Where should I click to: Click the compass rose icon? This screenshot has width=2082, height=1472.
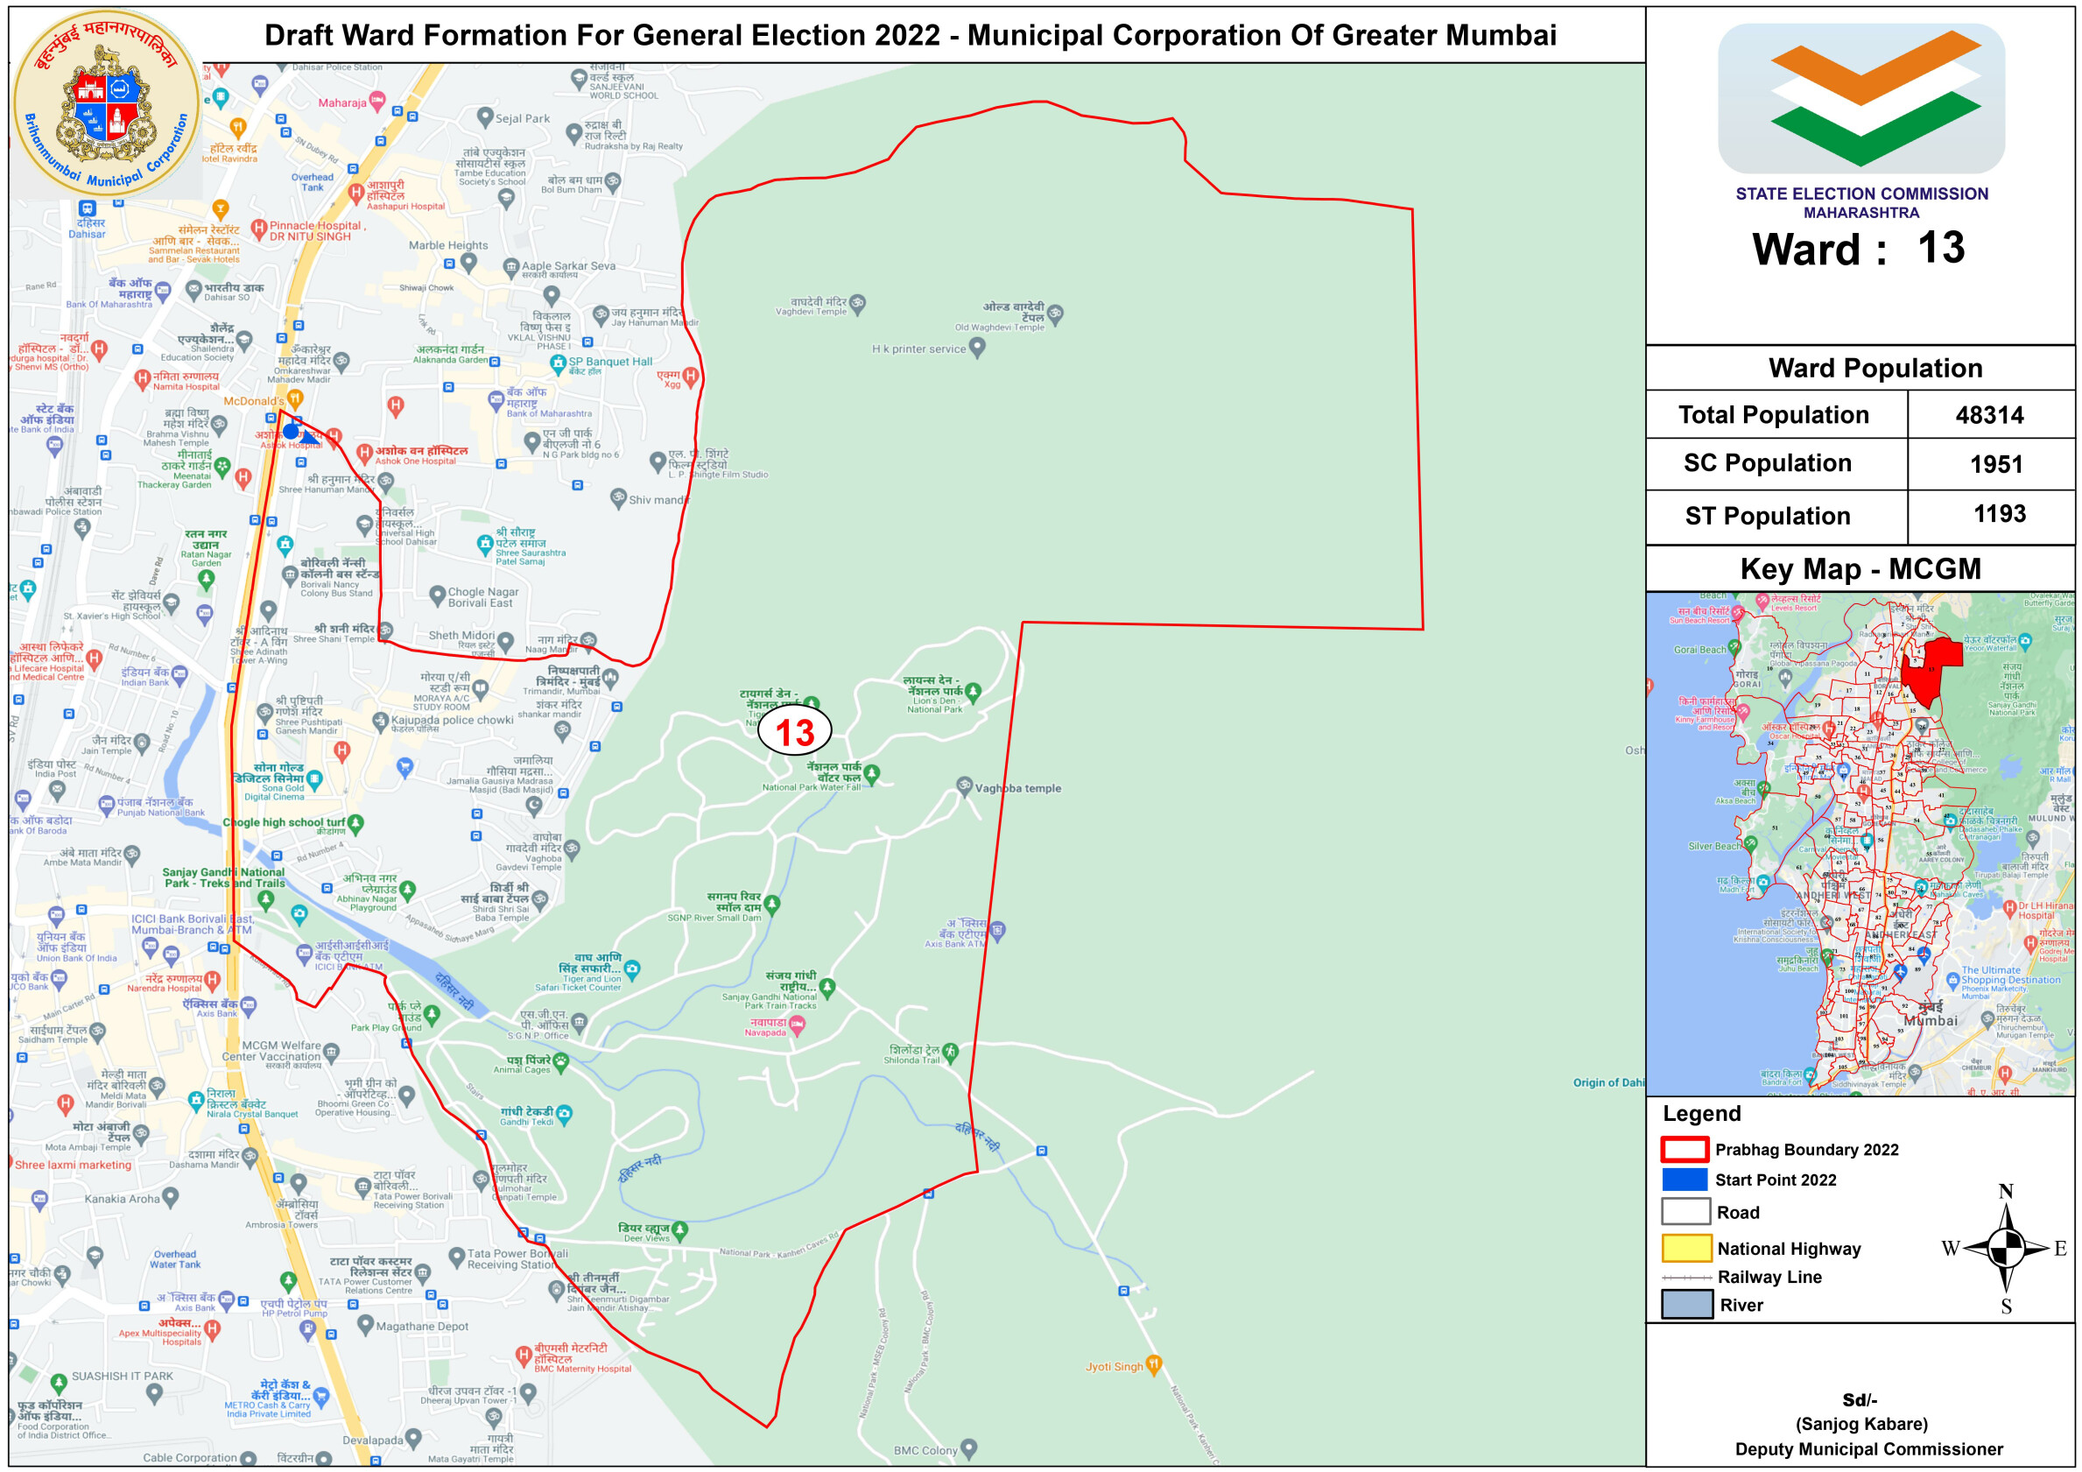[2005, 1248]
